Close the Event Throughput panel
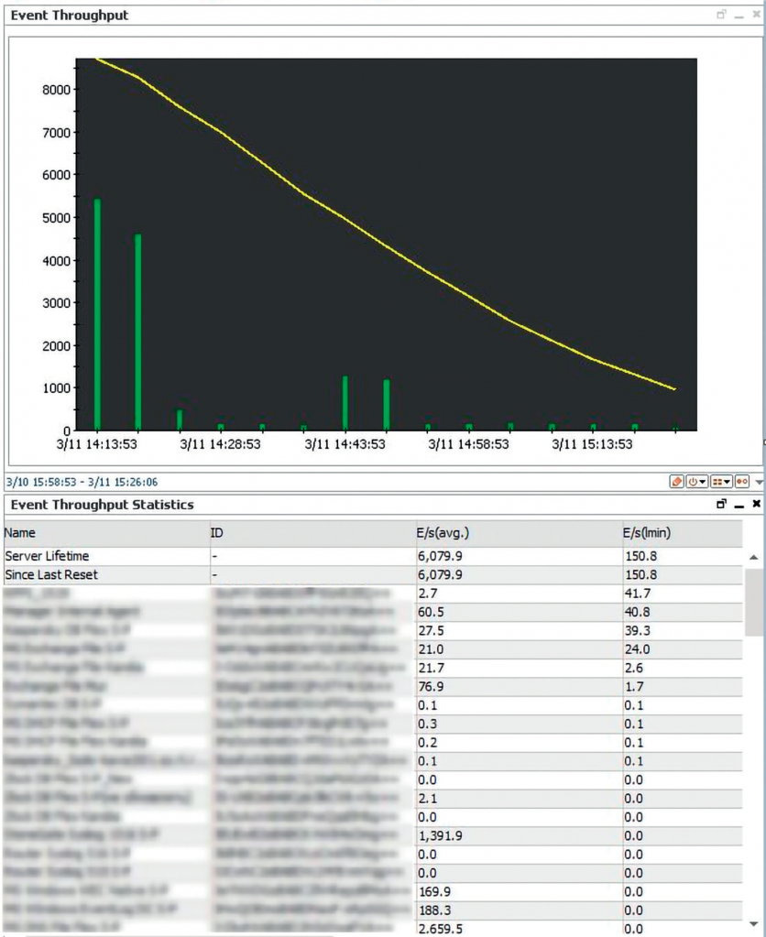Viewport: 766px width, 937px height. pos(757,15)
